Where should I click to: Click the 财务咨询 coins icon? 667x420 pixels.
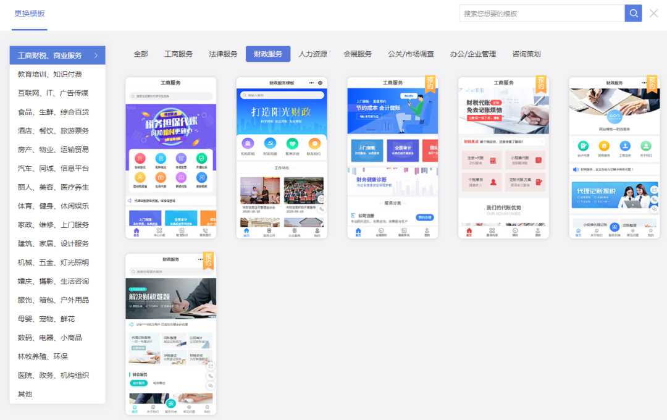[x=604, y=146]
